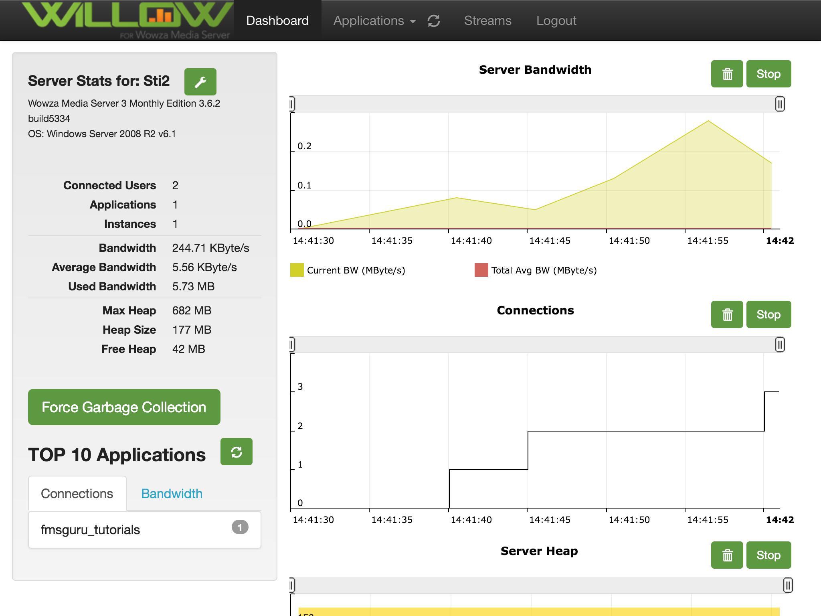Stop the Server Bandwidth chart updates
This screenshot has width=821, height=616.
(x=768, y=74)
